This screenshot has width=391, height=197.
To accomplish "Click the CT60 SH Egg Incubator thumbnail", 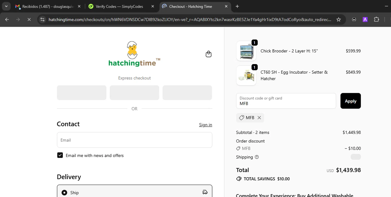I will 246,75.
